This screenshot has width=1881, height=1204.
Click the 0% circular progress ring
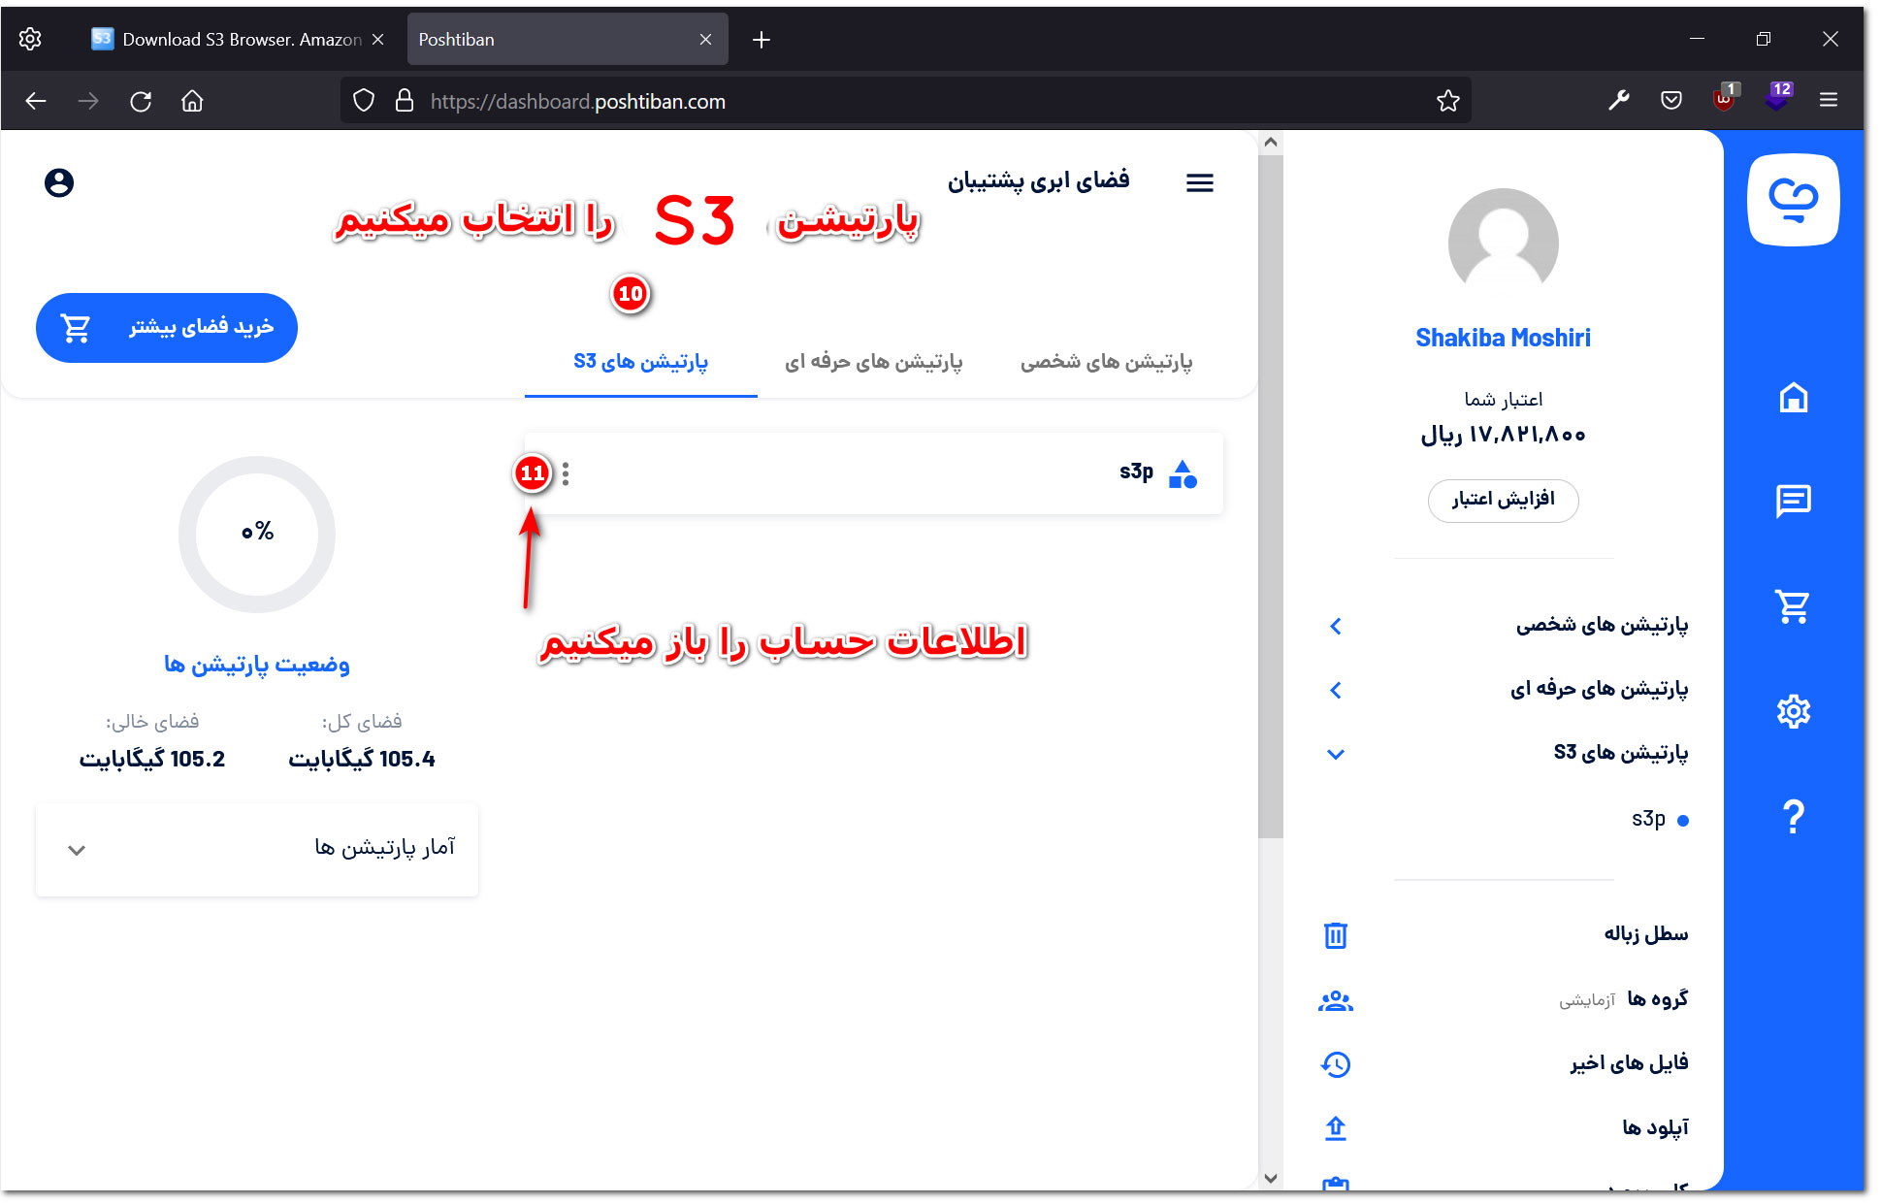255,534
